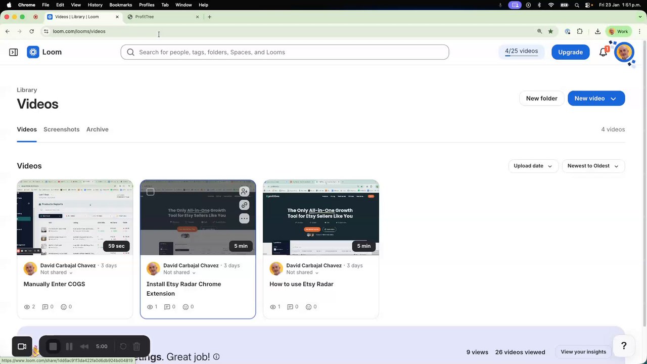Open the How to use Etsy Radar title
This screenshot has height=364, width=647.
coord(301,284)
